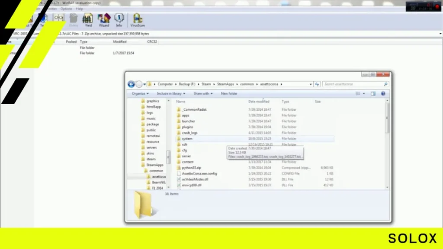The width and height of the screenshot is (443, 249).
Task: Select the AssettoCorsa.exe.config file
Action: click(199, 174)
